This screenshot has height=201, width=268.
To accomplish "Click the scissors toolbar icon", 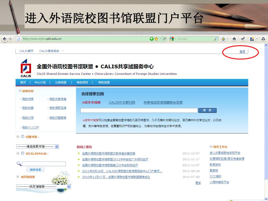I will (243, 39).
